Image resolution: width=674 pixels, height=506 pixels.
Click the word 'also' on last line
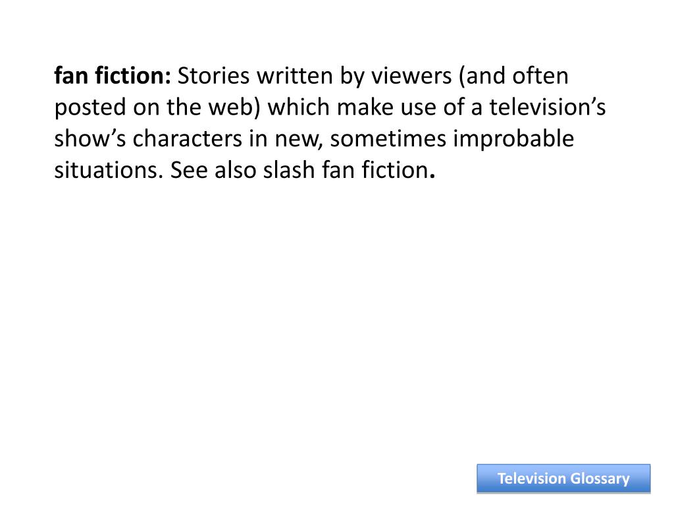[235, 170]
